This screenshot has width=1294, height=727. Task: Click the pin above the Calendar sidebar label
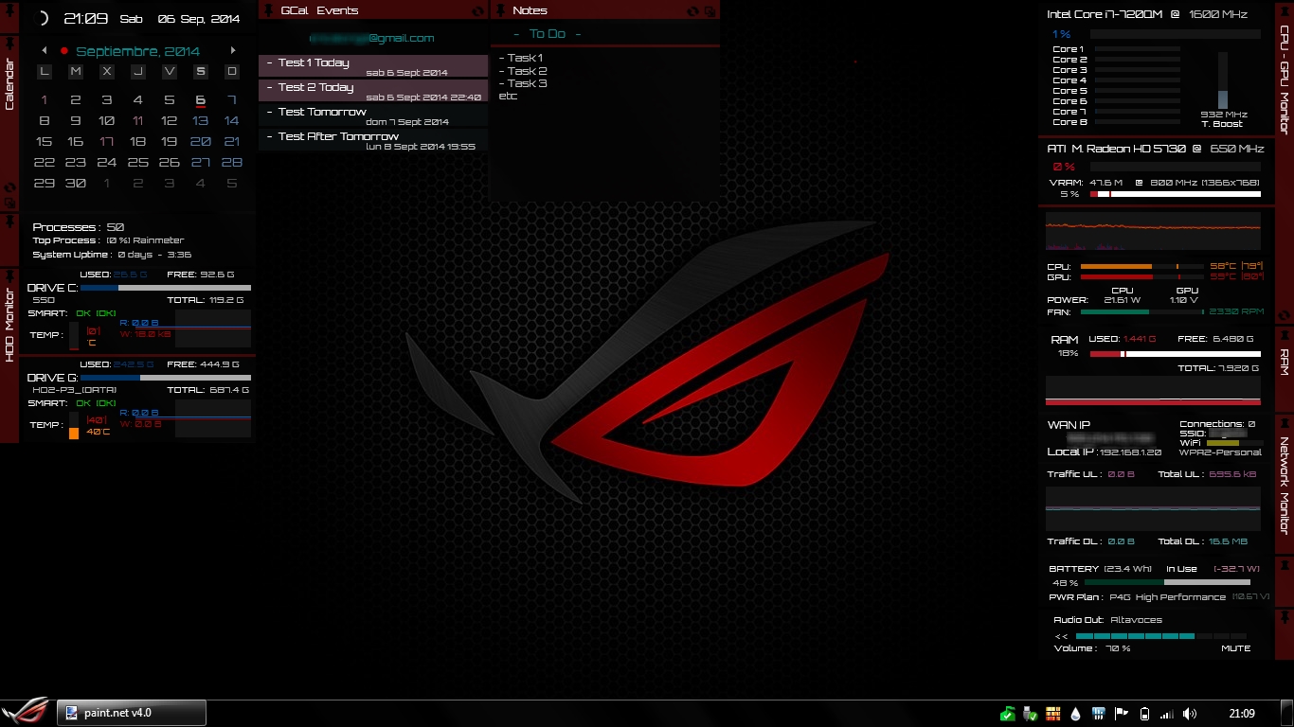pyautogui.click(x=9, y=44)
